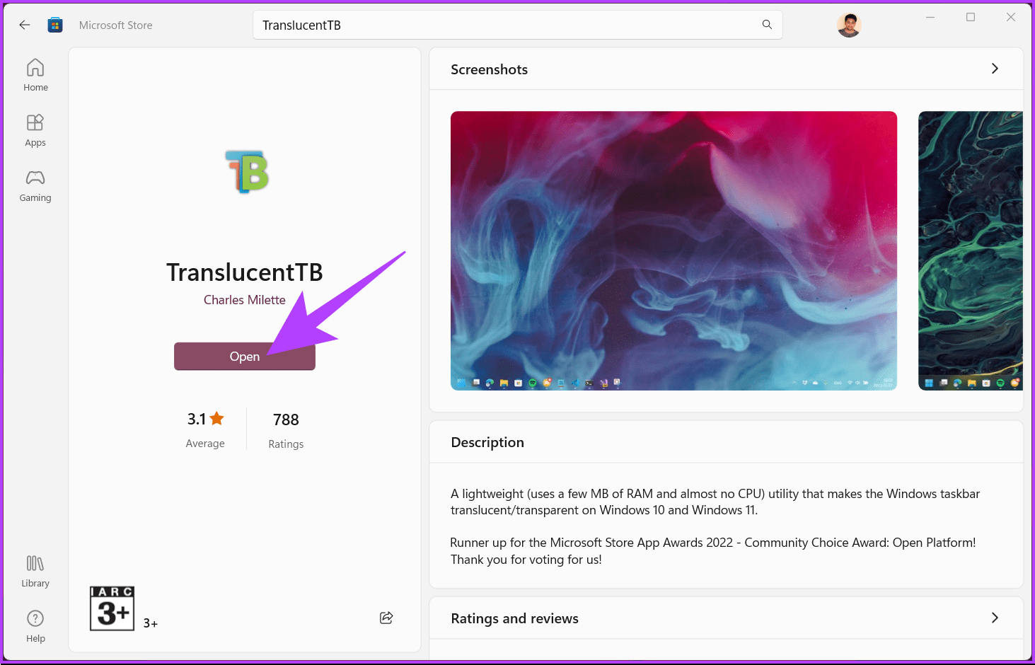Open the Library section in sidebar
Screen dimensions: 1035x665
35,571
